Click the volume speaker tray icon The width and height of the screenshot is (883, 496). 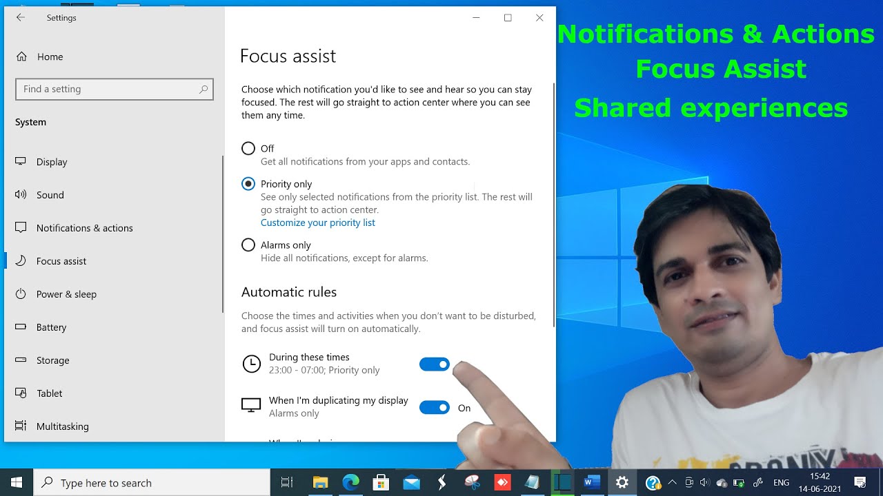[704, 483]
